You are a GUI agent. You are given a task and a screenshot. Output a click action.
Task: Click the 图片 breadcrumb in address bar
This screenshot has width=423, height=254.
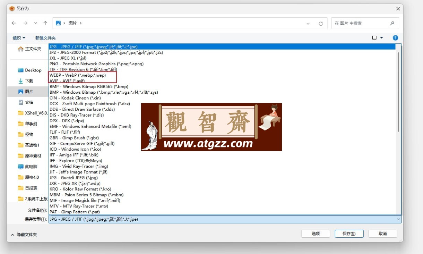click(x=72, y=23)
